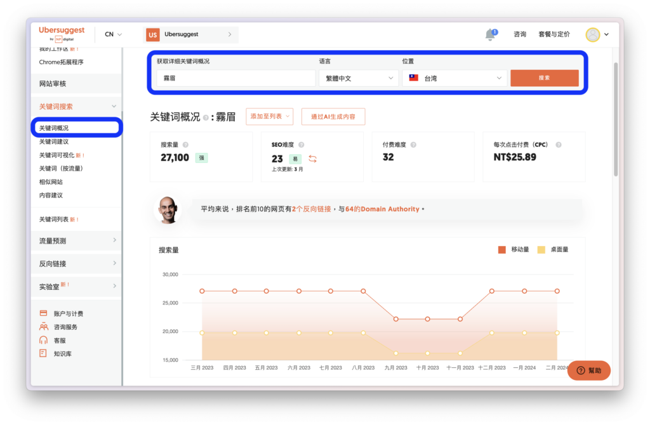This screenshot has width=650, height=425.
Task: Click CPC help question mark icon
Action: pyautogui.click(x=559, y=145)
